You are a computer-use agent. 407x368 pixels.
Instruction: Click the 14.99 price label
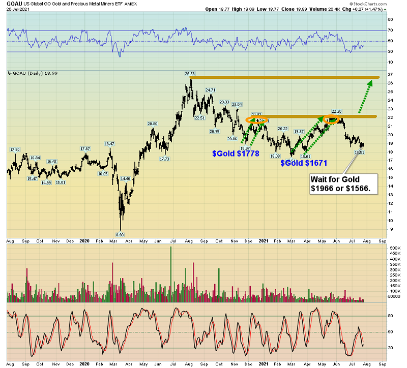(x=46, y=183)
